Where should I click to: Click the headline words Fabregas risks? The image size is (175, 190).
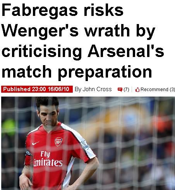click(x=62, y=10)
